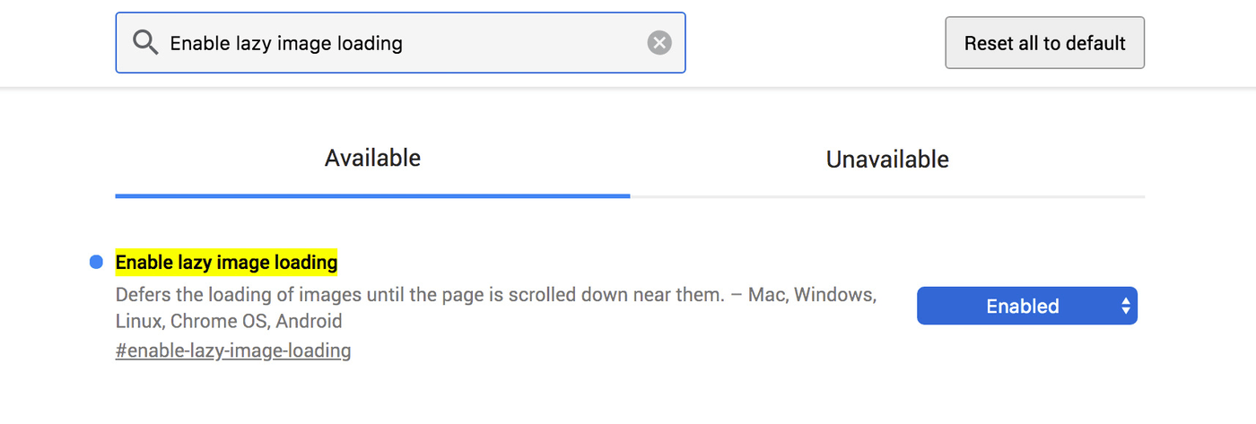This screenshot has height=424, width=1256.
Task: Click the magnifying glass search icon
Action: [x=145, y=42]
